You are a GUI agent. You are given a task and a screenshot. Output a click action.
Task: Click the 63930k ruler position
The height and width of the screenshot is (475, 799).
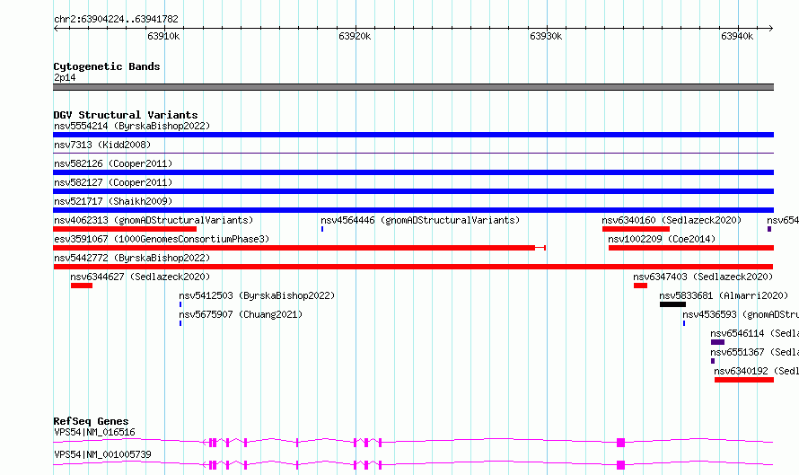point(546,36)
